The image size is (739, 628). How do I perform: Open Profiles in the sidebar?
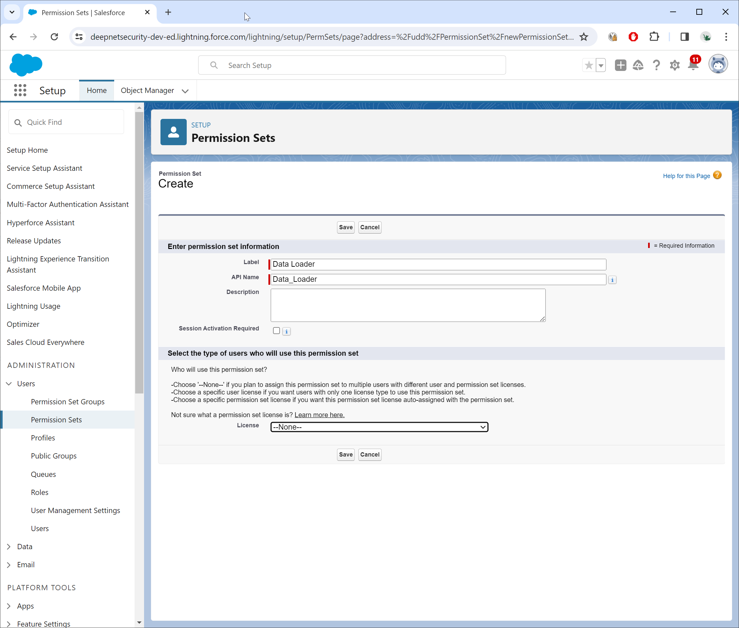43,437
